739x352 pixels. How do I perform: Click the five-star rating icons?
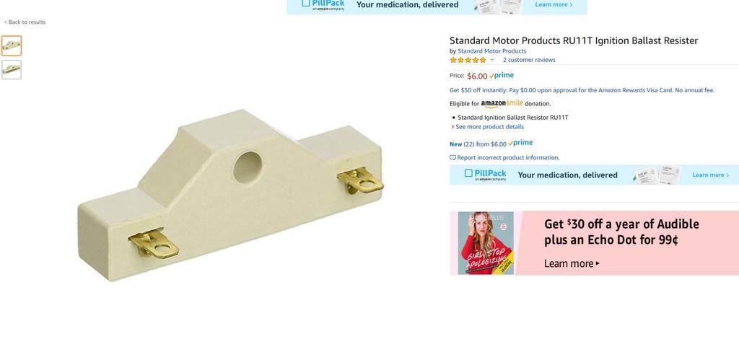click(x=468, y=60)
